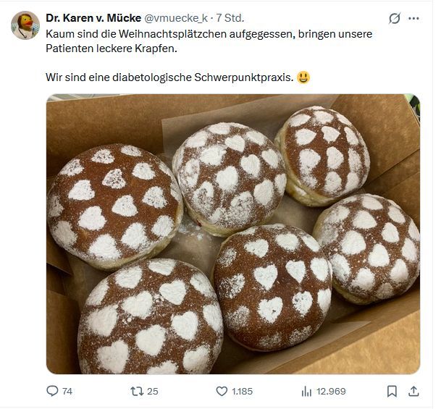441x409 pixels.
Task: Reply using the speech bubble icon
Action: tap(52, 391)
